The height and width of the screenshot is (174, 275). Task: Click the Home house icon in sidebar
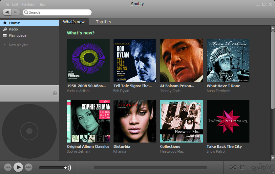pyautogui.click(x=5, y=23)
